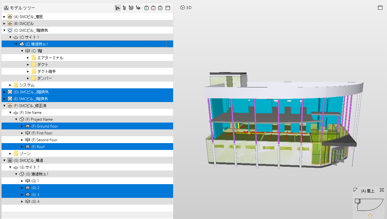The width and height of the screenshot is (387, 219).
Task: Click the model icon of (F) SMCビル_修正済
Action: 10,105
